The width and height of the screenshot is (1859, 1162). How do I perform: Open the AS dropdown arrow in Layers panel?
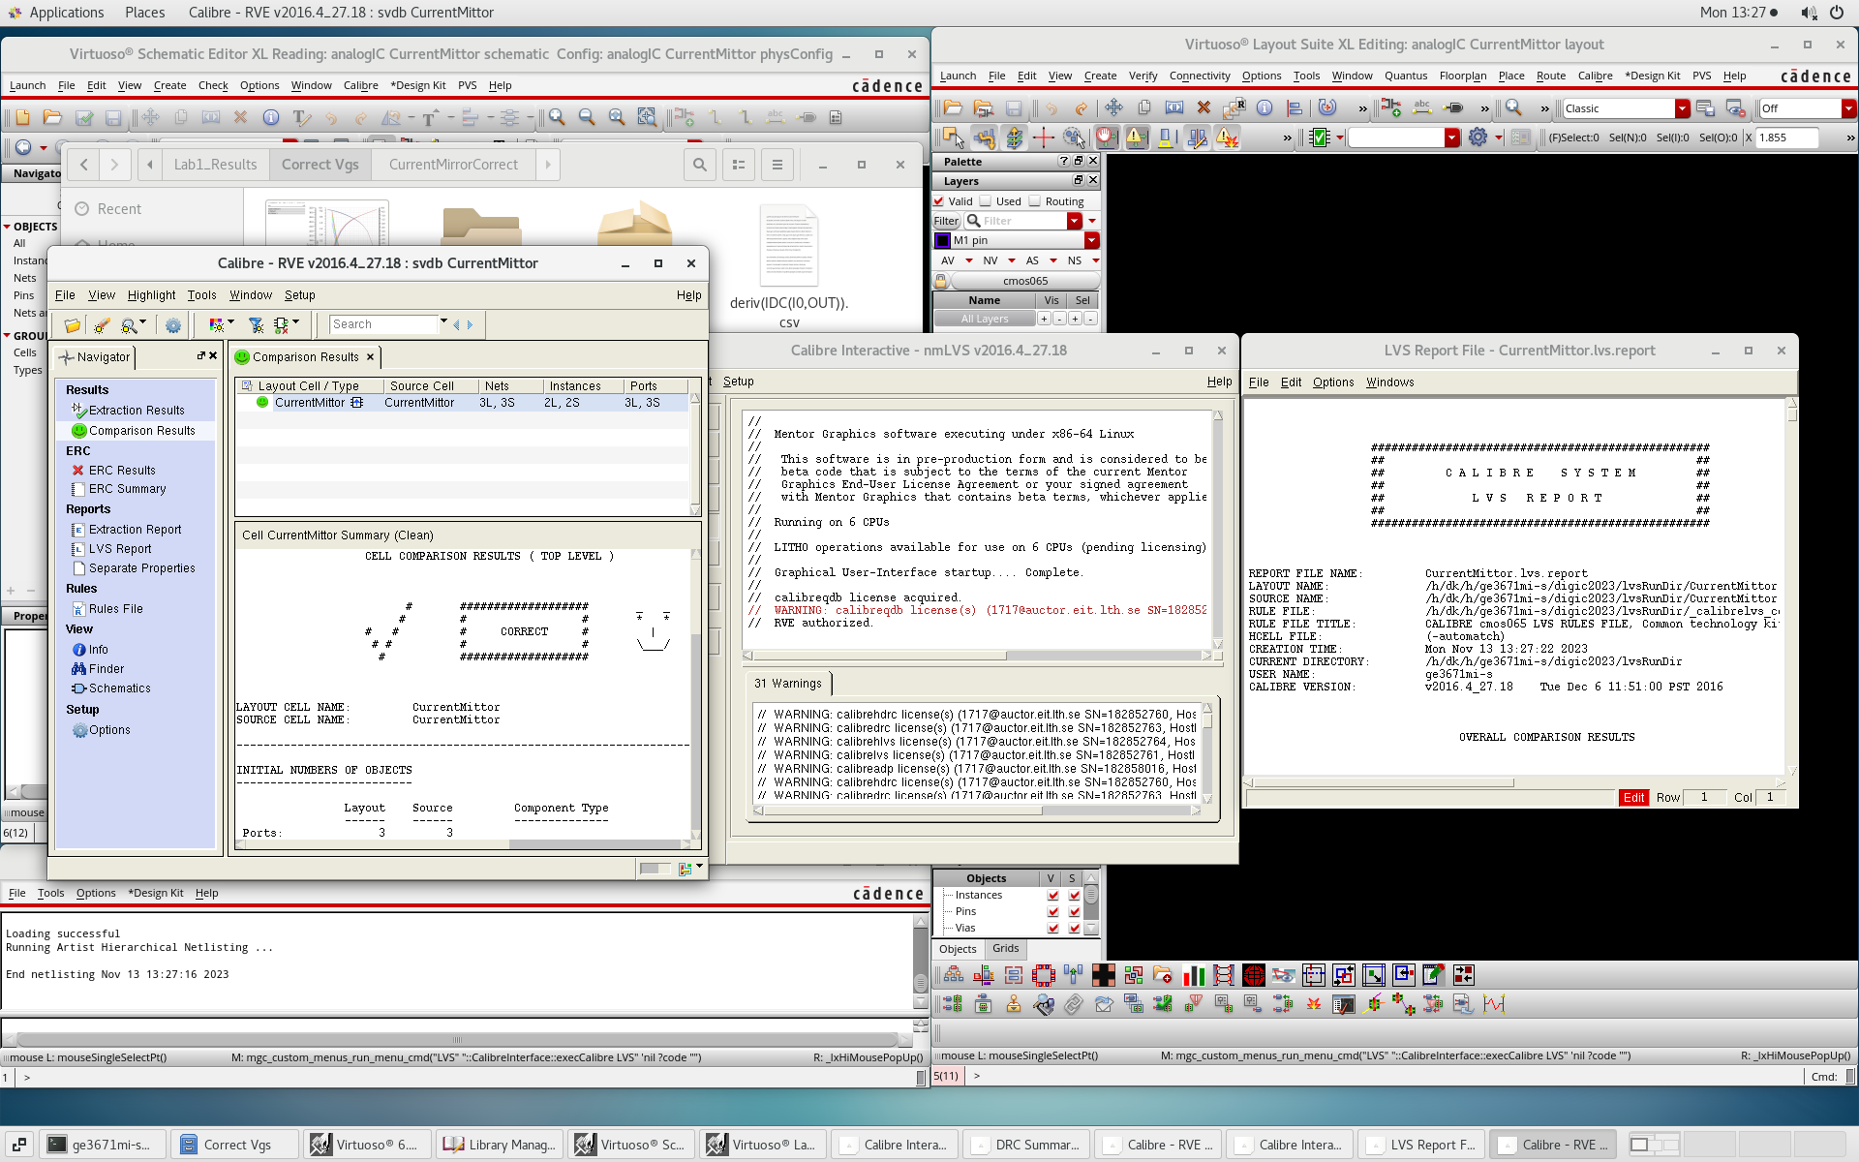[x=1053, y=260]
